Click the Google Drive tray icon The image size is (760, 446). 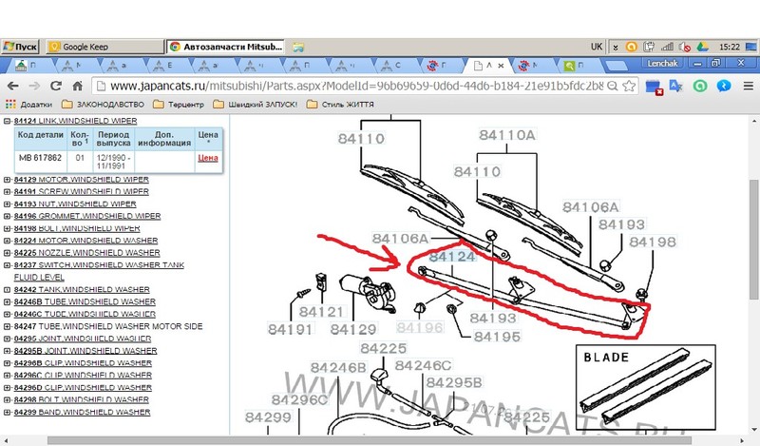[702, 47]
